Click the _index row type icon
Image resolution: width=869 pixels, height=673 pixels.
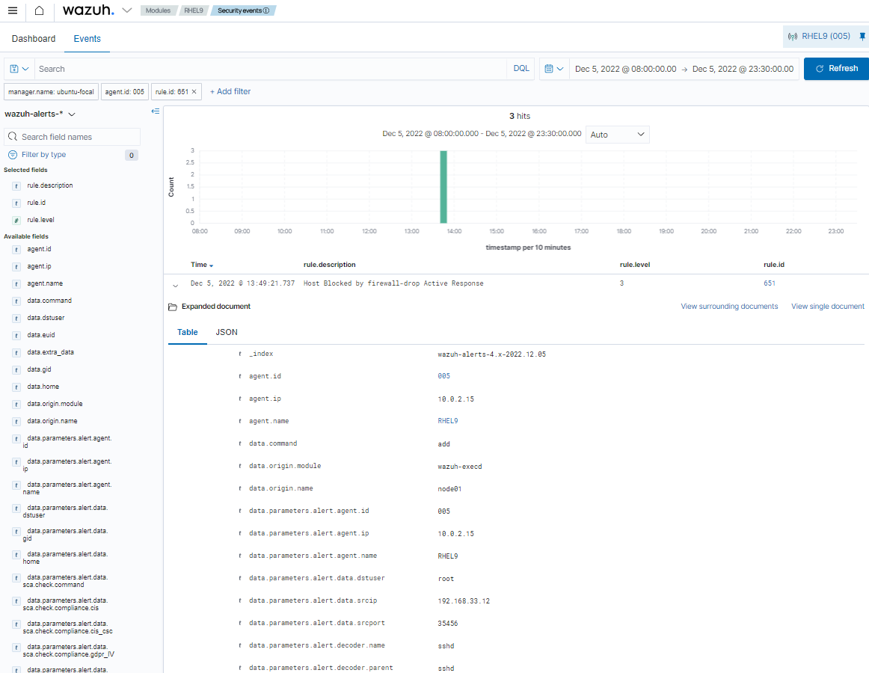(240, 354)
